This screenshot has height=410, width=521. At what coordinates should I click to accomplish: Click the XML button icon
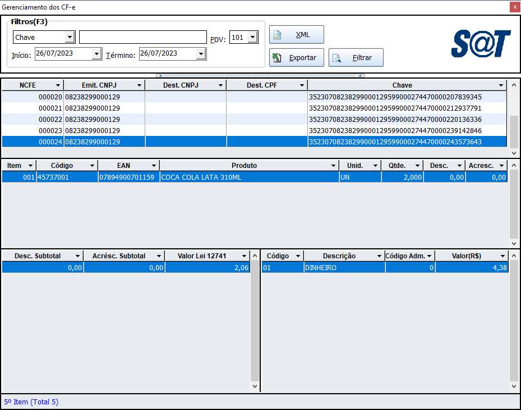coord(277,35)
